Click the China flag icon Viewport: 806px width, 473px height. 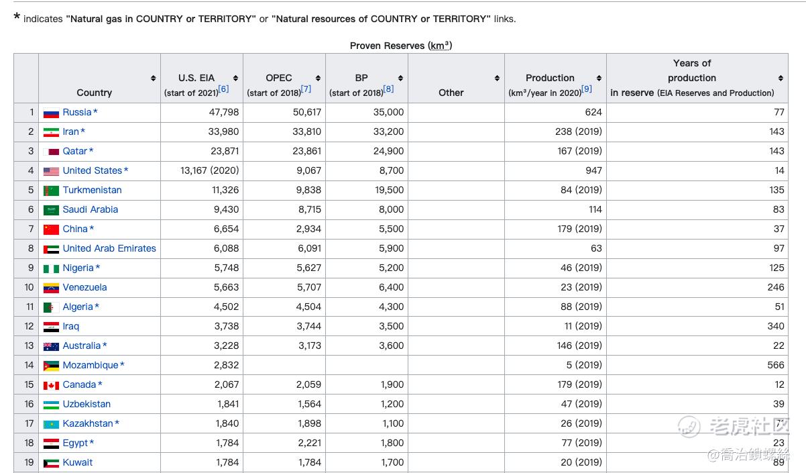[x=51, y=229]
